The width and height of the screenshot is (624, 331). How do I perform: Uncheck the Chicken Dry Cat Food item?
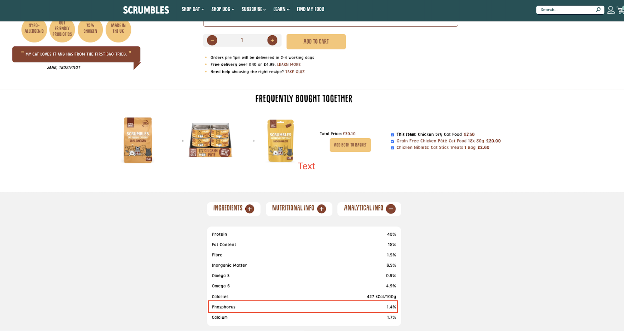(x=392, y=135)
